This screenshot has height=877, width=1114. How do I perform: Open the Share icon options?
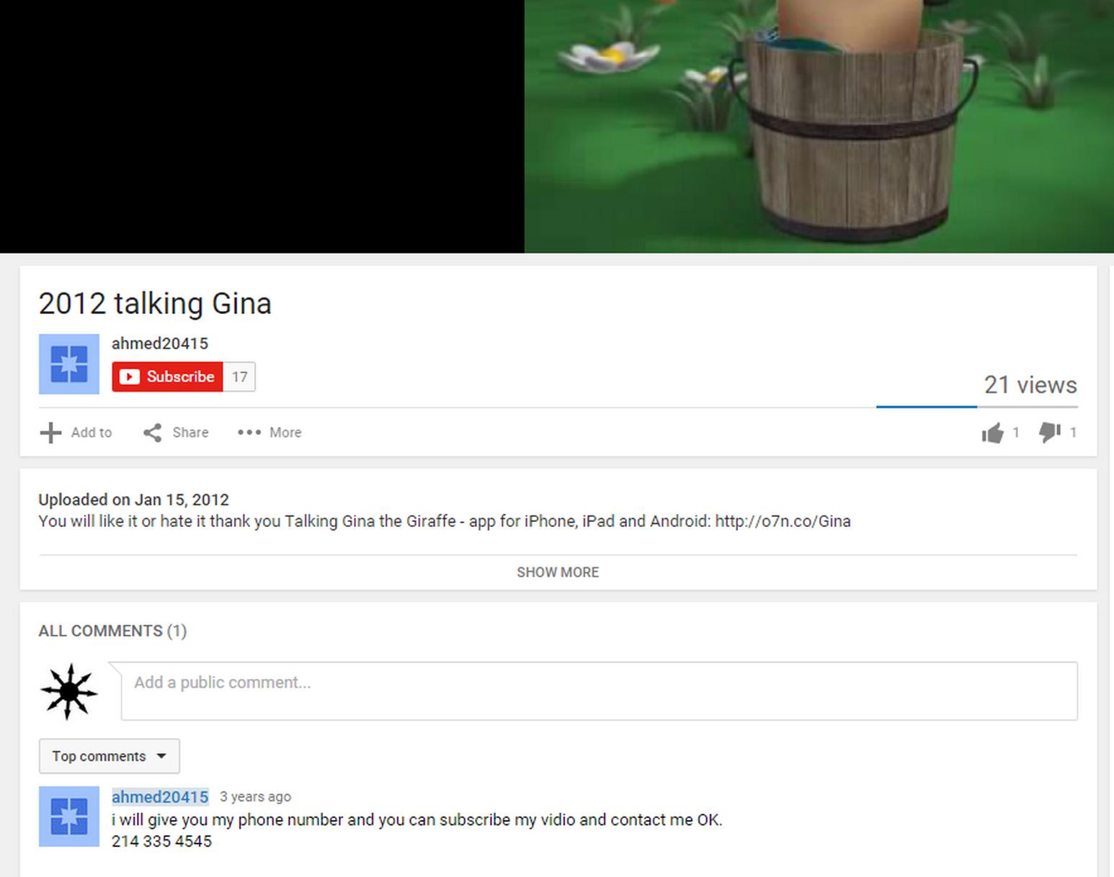pyautogui.click(x=152, y=433)
